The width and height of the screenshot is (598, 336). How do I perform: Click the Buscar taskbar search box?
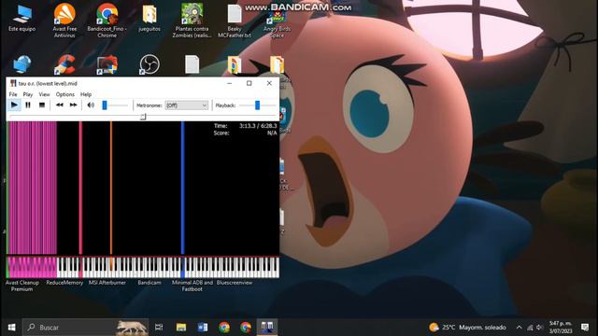click(85, 328)
